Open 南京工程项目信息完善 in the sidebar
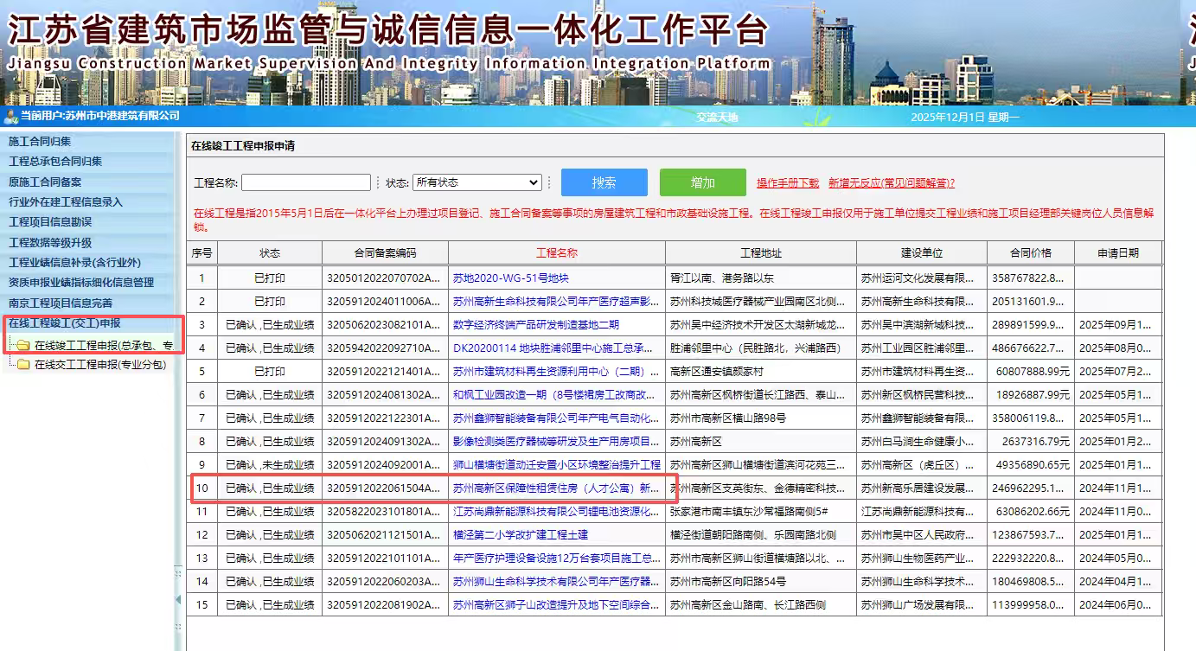 pos(61,303)
